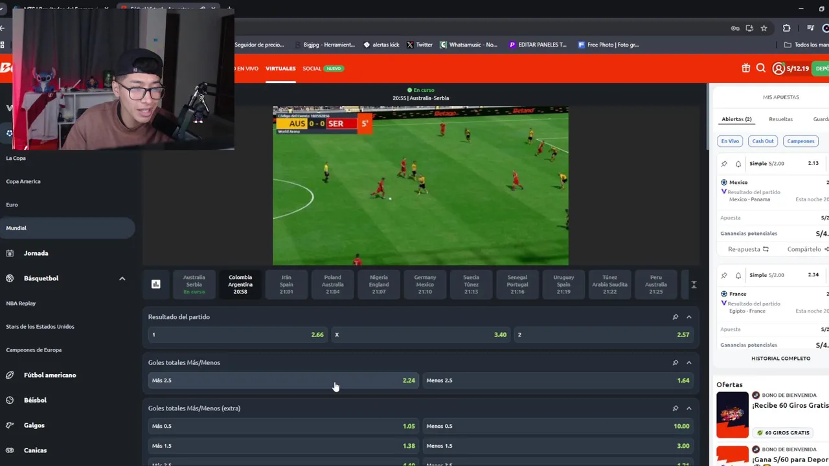The image size is (829, 466).
Task: Open the install app icon in address bar
Action: [749, 28]
